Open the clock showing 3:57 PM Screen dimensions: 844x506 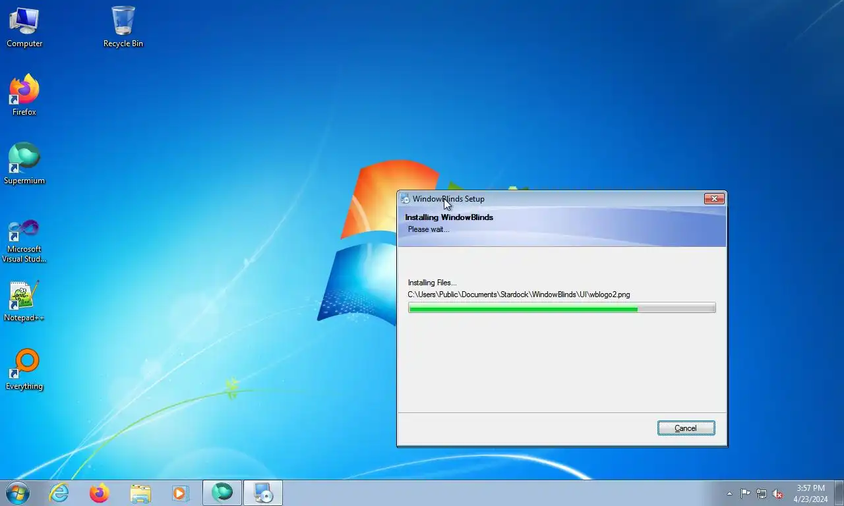810,493
